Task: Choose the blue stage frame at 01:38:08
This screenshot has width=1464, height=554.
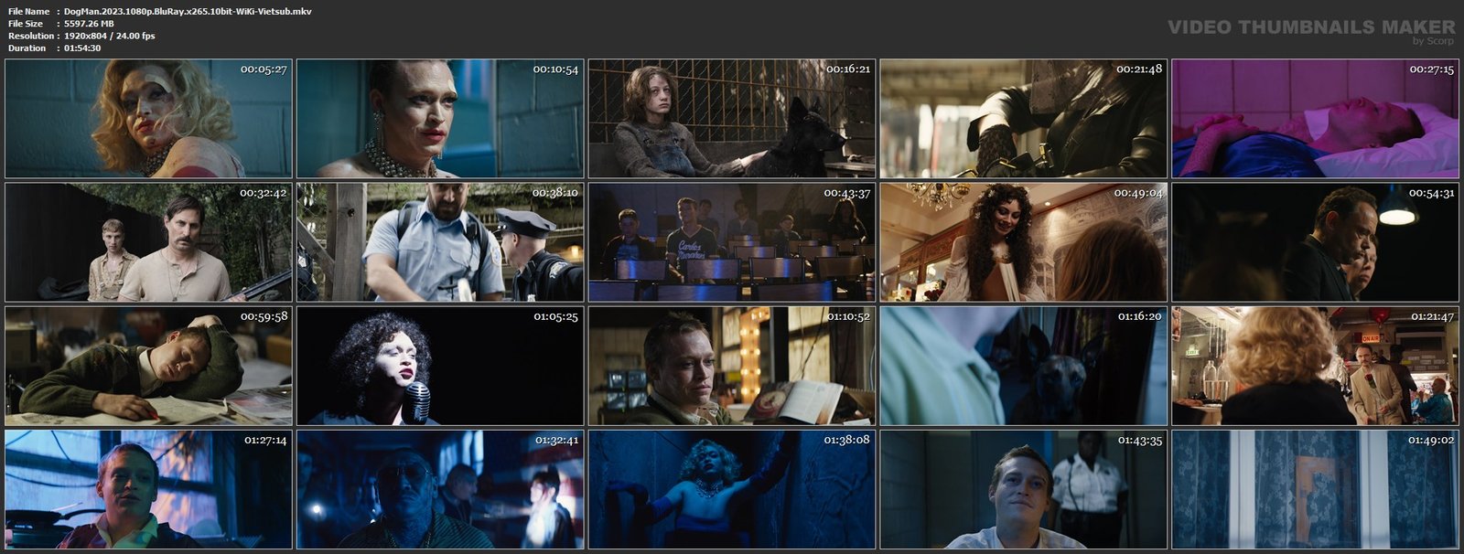Action: pos(732,489)
